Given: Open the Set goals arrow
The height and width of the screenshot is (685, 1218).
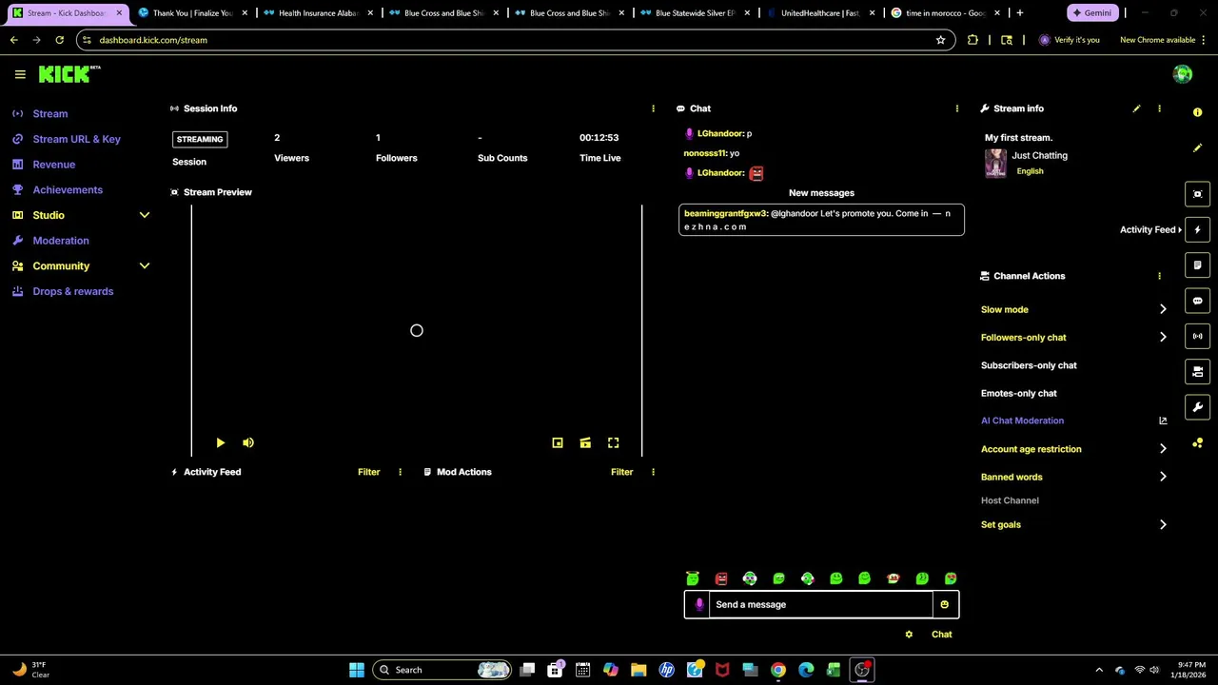Looking at the screenshot, I should pos(1163,524).
